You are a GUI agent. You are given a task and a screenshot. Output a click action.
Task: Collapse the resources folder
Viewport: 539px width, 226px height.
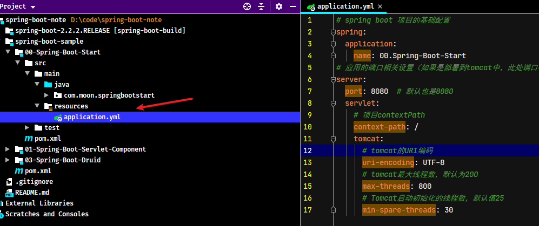tap(37, 106)
